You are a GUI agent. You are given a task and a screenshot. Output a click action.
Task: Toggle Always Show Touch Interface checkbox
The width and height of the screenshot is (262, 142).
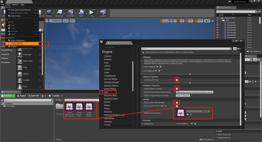pos(177,102)
